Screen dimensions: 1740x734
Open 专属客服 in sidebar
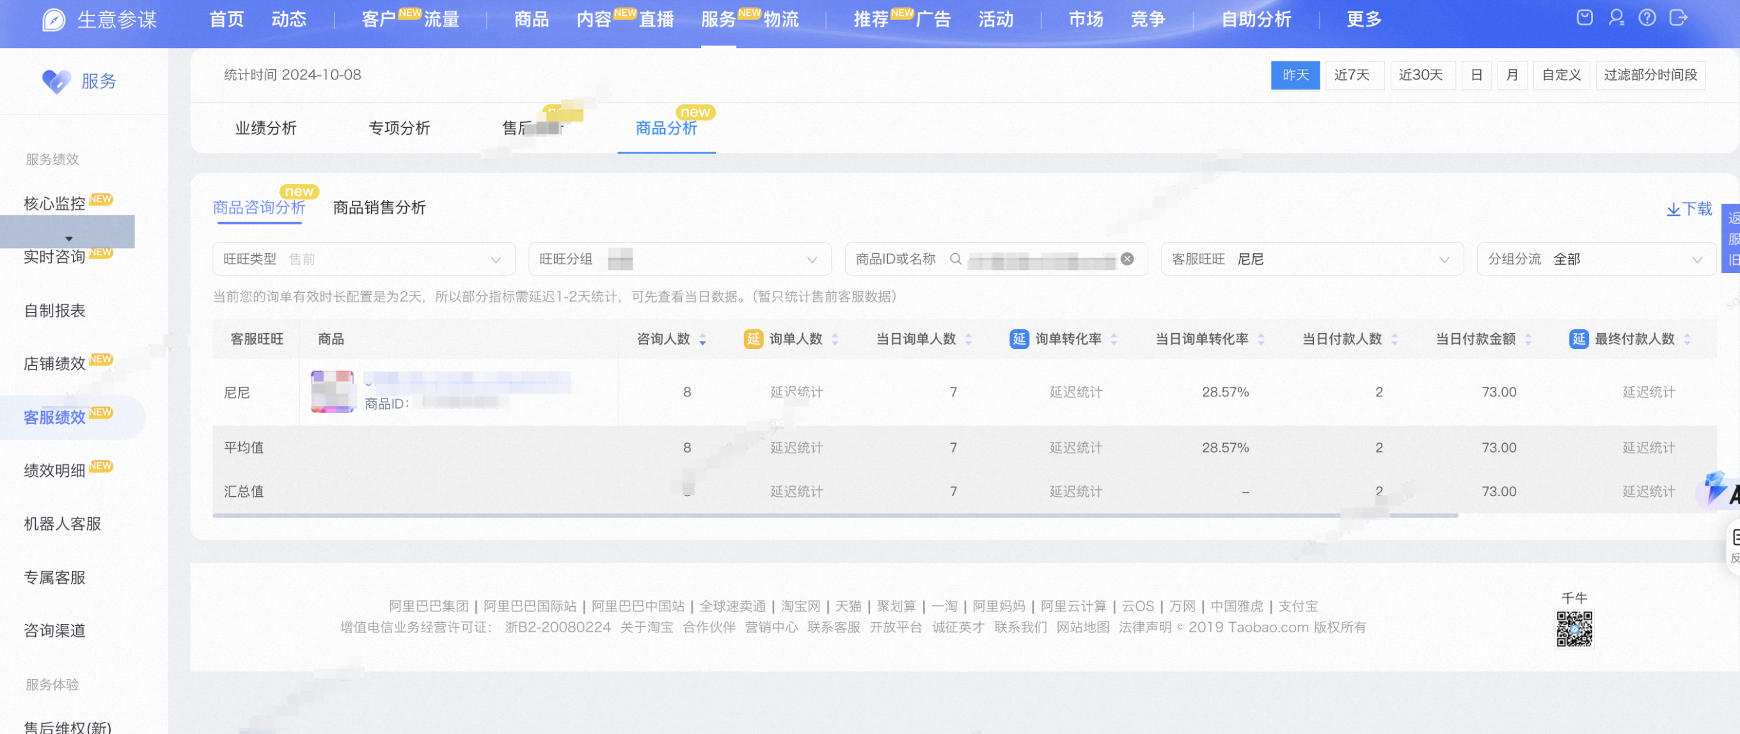(55, 577)
